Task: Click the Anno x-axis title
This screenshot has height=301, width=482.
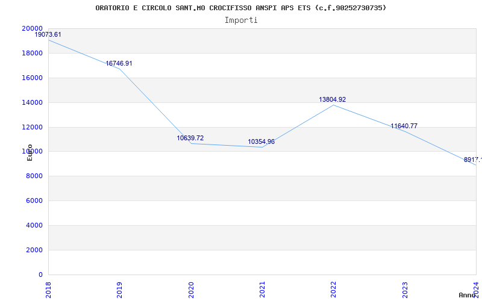Action: [x=467, y=295]
